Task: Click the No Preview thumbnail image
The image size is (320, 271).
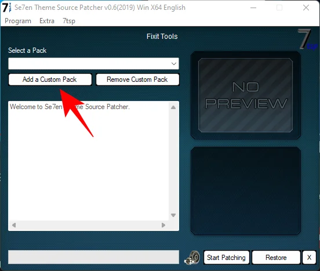Action: (x=246, y=95)
